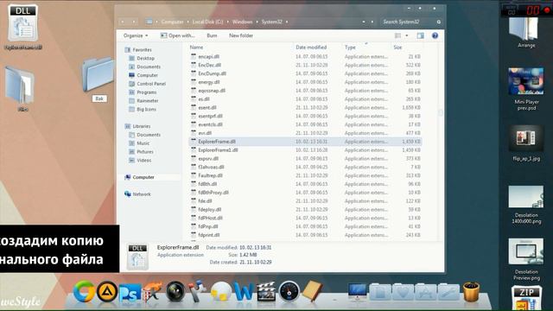
Task: Open Photoshop from the dock
Action: 130,293
